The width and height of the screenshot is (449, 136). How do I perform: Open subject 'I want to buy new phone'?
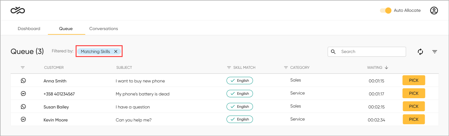140,81
